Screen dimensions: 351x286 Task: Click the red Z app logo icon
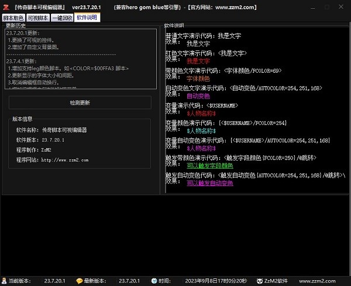coord(5,6)
